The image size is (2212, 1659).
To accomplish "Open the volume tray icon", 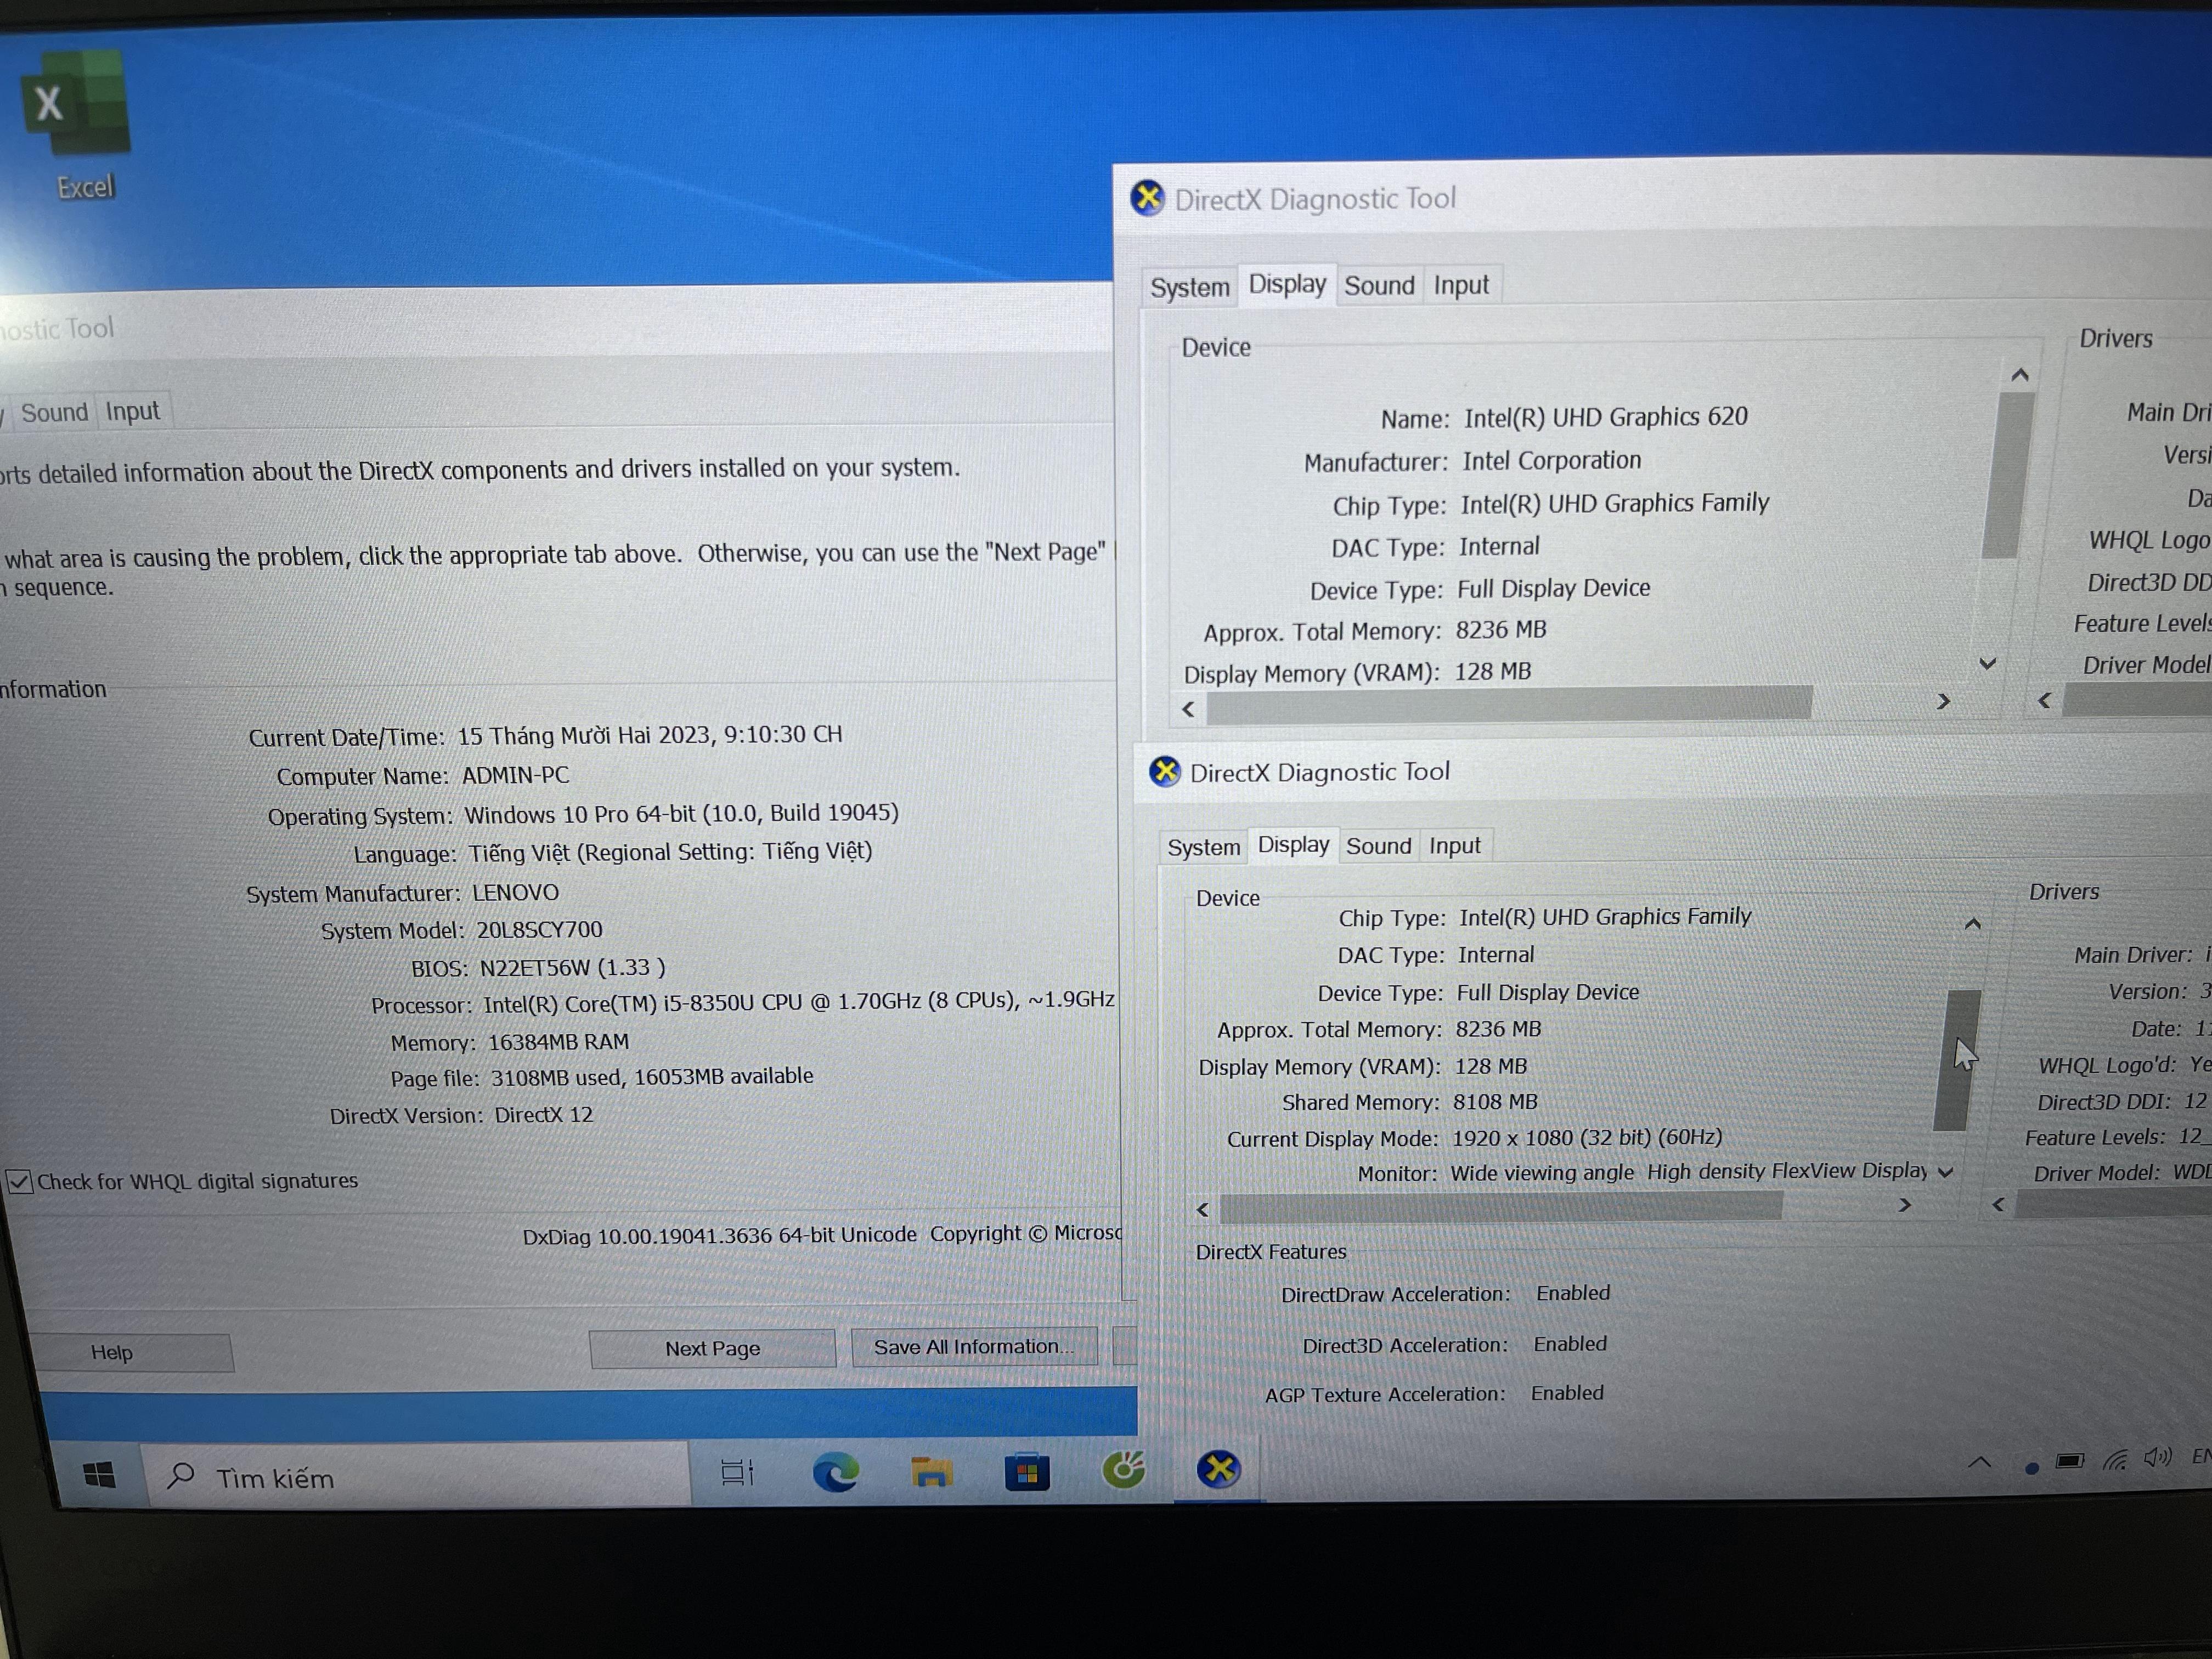I will pos(2158,1457).
